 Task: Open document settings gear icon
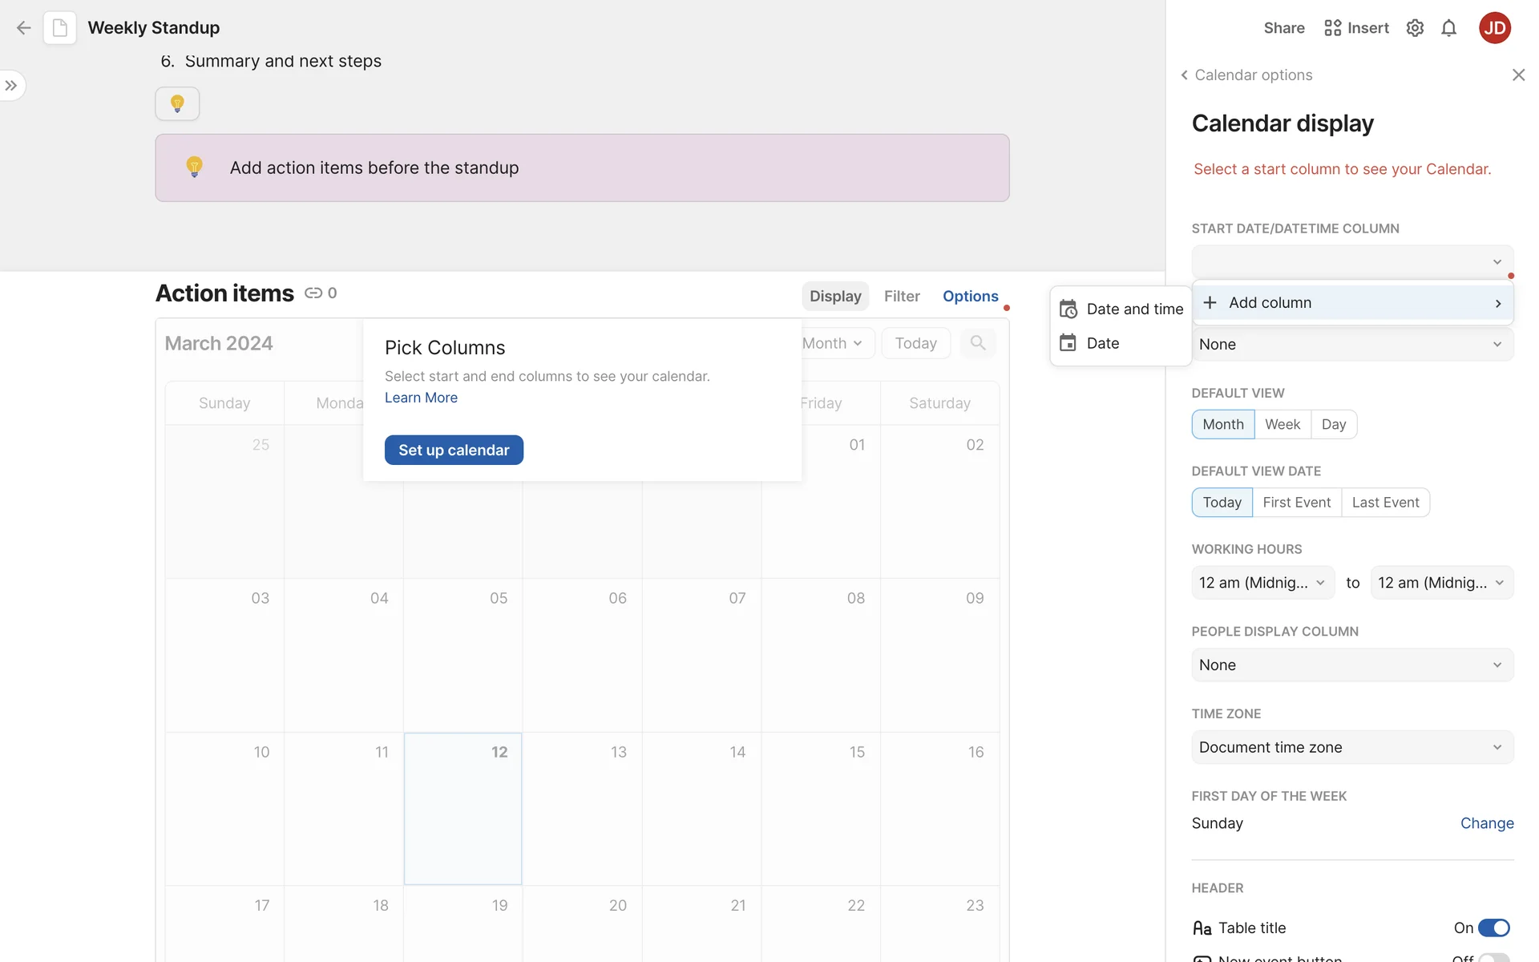tap(1415, 28)
